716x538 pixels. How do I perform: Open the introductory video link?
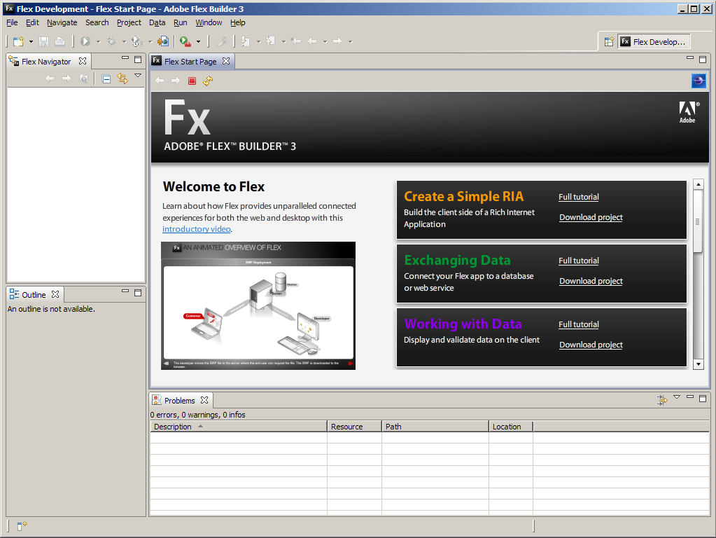click(197, 229)
